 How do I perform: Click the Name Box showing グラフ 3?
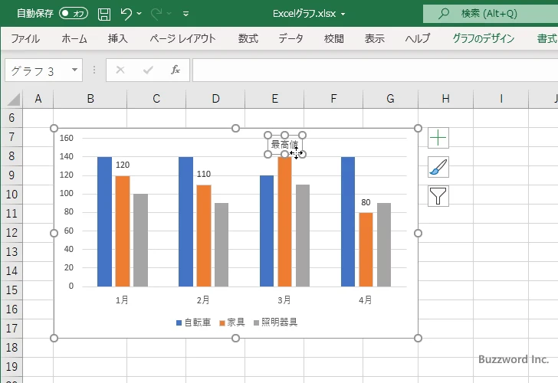[38, 70]
